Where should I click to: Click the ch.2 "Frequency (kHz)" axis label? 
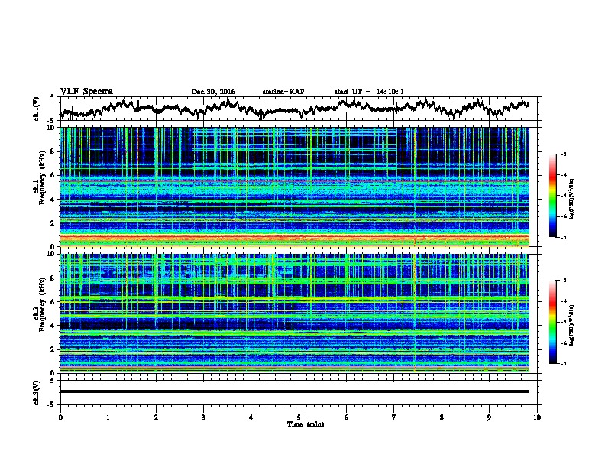pyautogui.click(x=43, y=304)
